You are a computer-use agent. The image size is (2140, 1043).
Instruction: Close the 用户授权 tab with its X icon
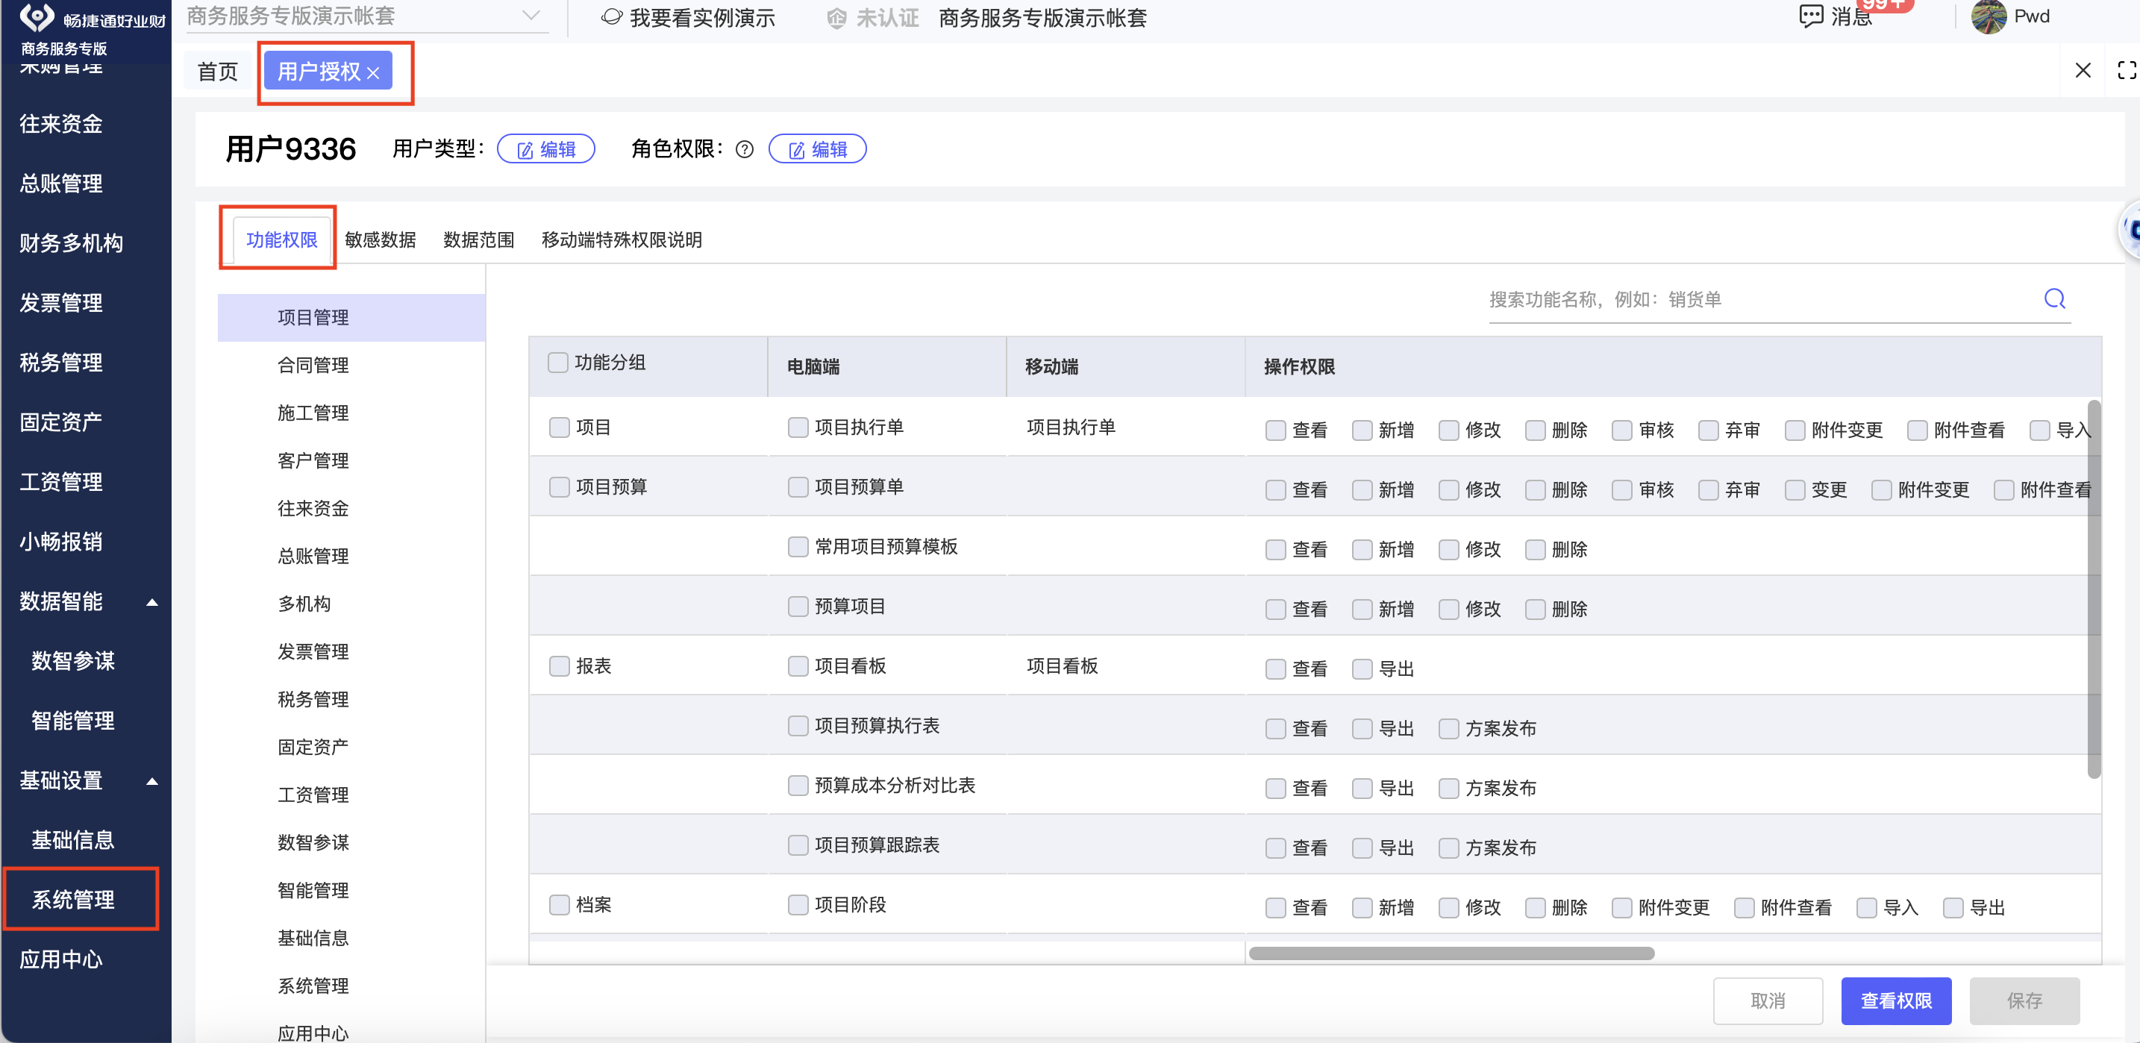point(374,73)
